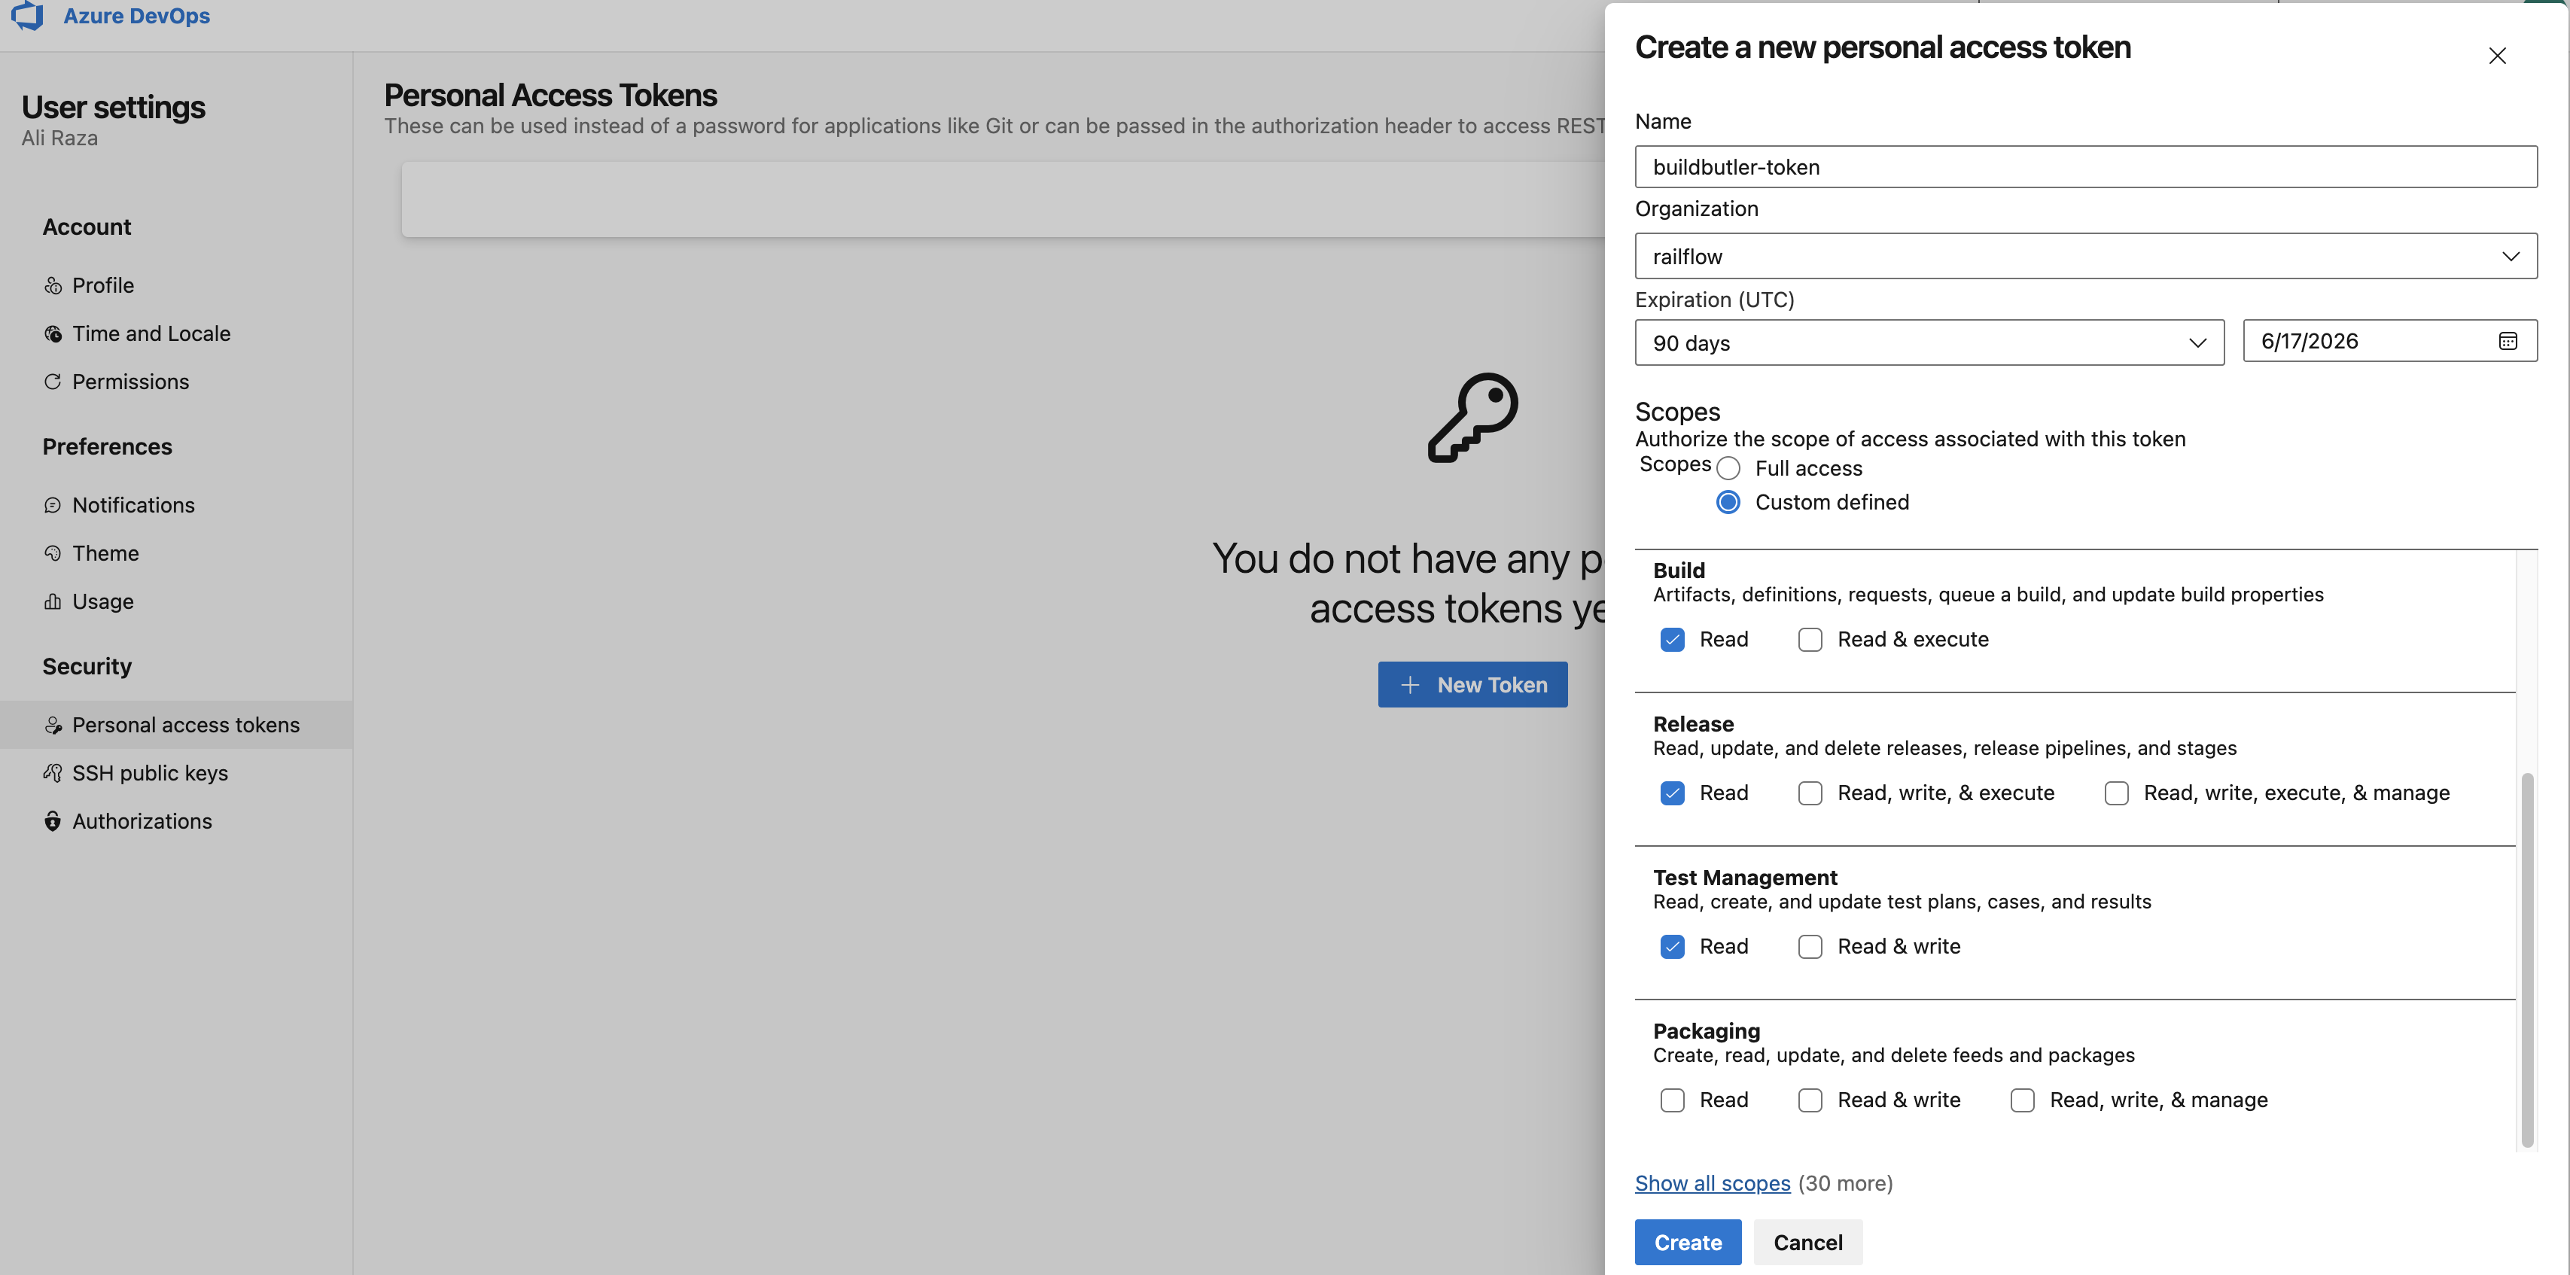
Task: Open the expiration date calendar picker icon
Action: tap(2508, 341)
